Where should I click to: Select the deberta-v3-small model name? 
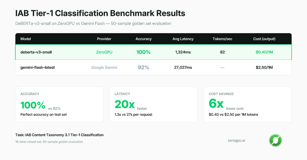click(x=36, y=52)
